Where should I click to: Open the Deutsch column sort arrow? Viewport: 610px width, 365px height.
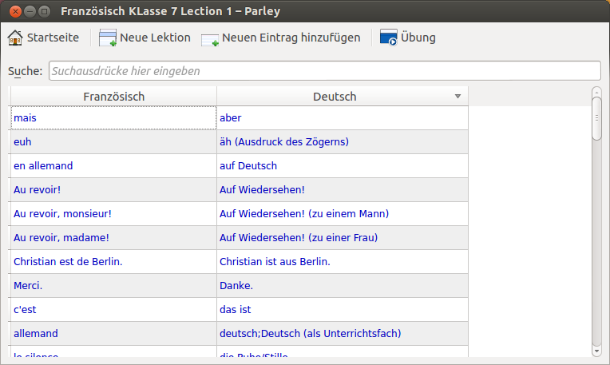pyautogui.click(x=457, y=96)
